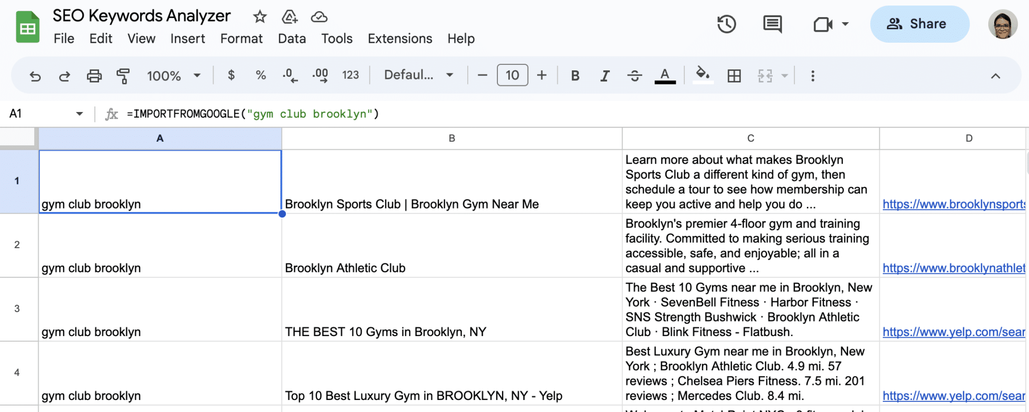Select row 3 header

[19, 308]
